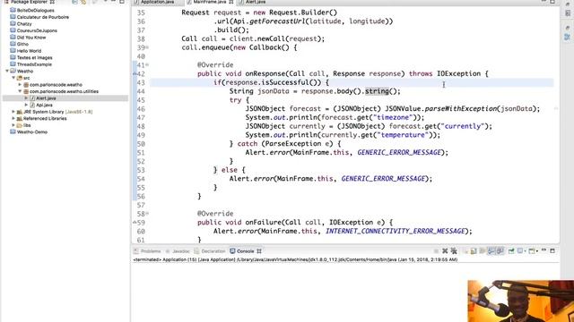Viewport: 574px width, 322px height.
Task: Expand the JRE System Library node
Action: point(13,112)
